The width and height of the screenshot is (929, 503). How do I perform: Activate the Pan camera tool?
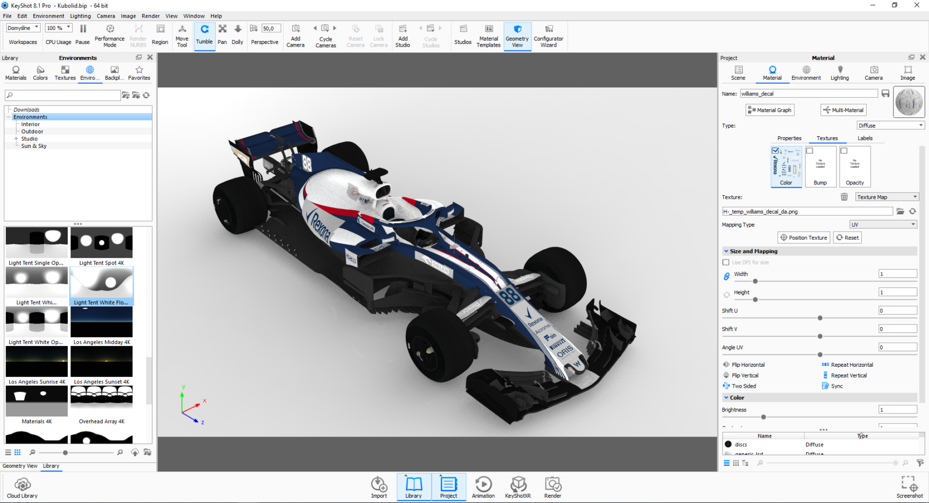(x=222, y=35)
